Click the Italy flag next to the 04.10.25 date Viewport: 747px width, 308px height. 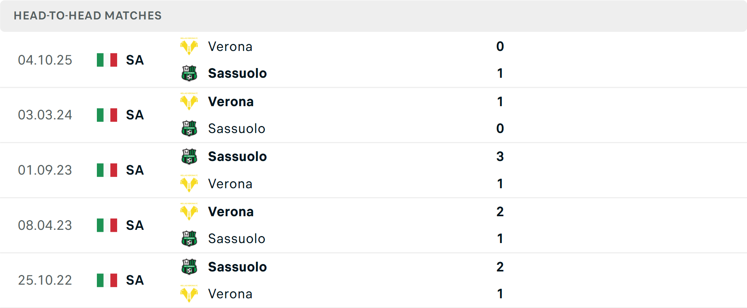pos(107,59)
